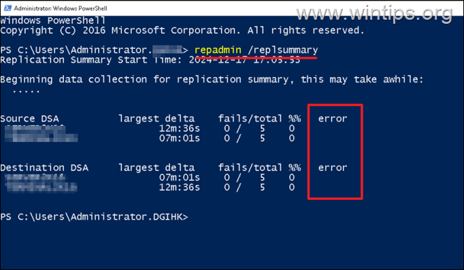Screen dimensions: 464x270
Task: Click the 12m:36s value under Source DSA
Action: point(180,129)
